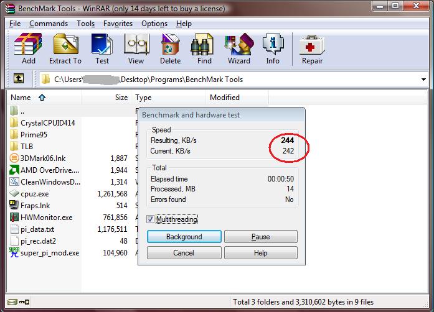Viewport: 434px width, 312px height.
Task: Click the drive icon in status bar
Action: coord(12,302)
